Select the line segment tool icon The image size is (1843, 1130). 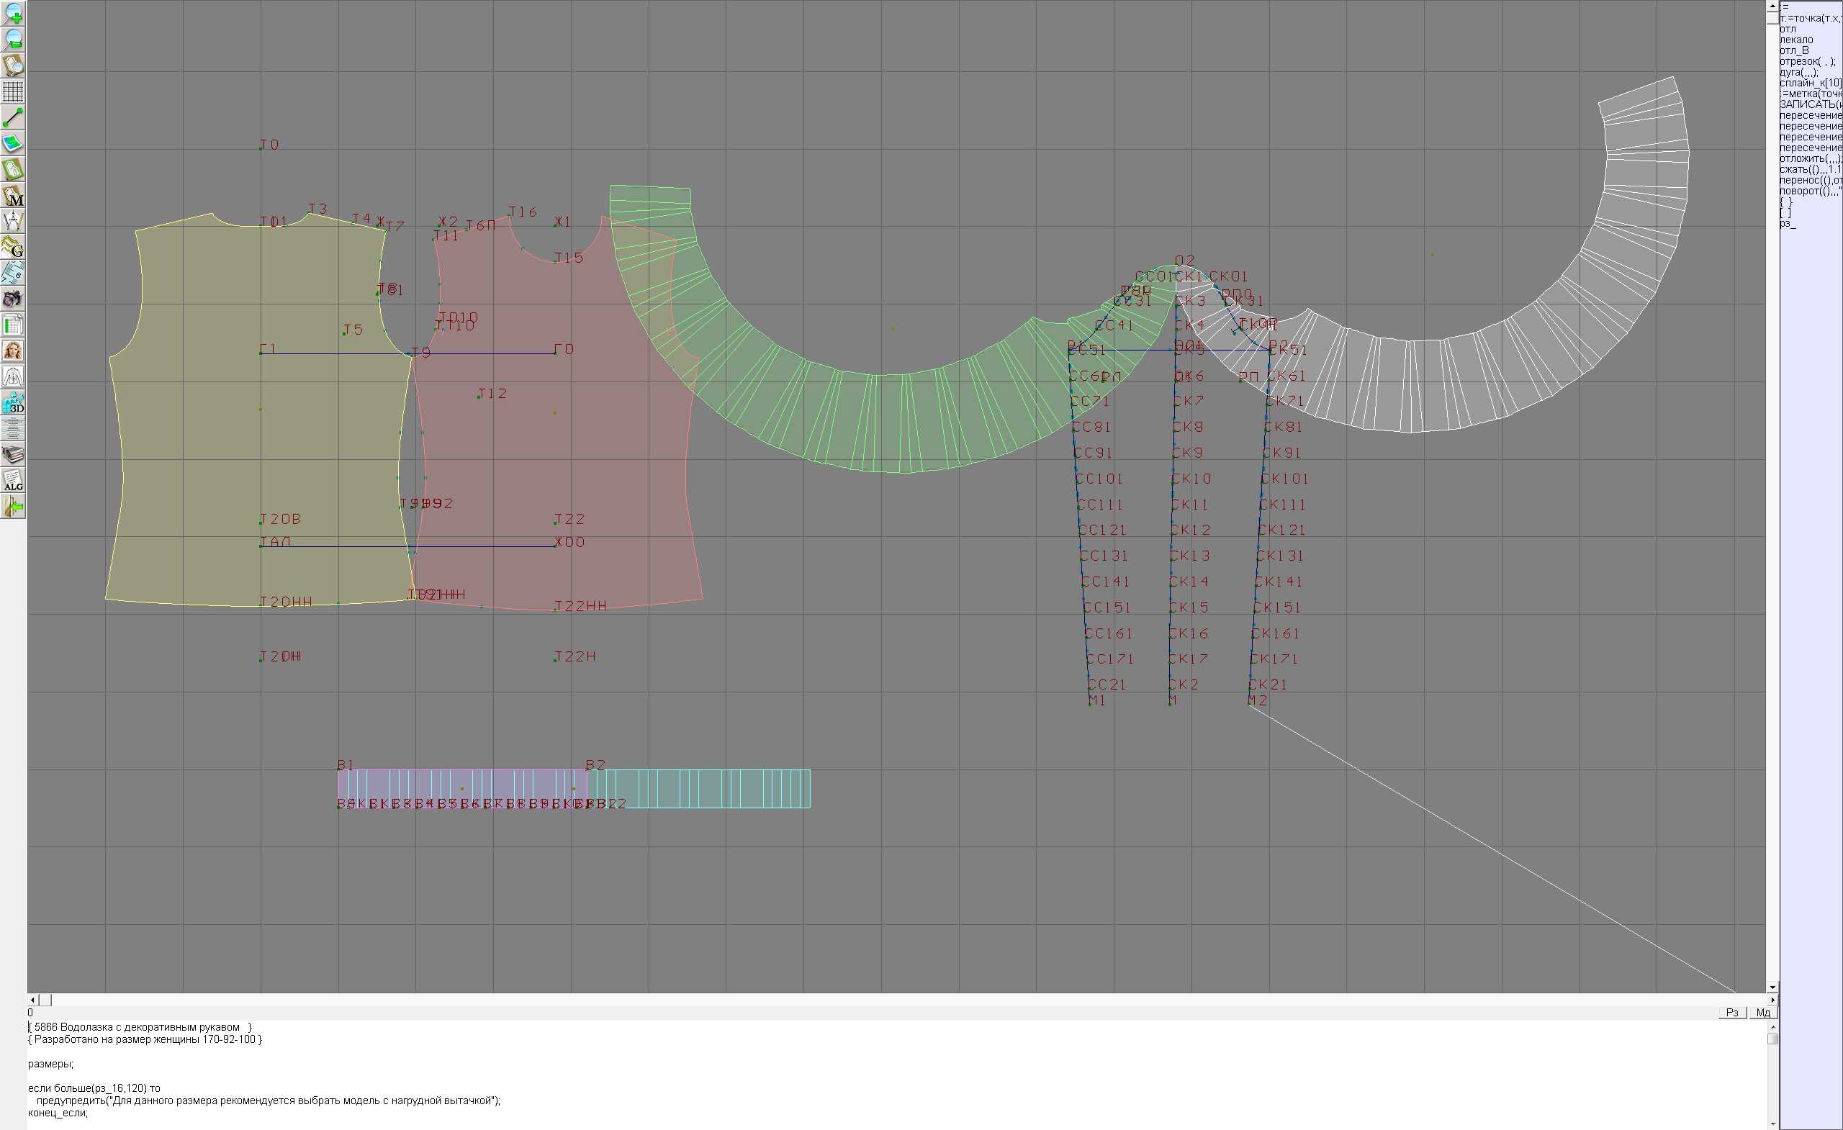13,117
